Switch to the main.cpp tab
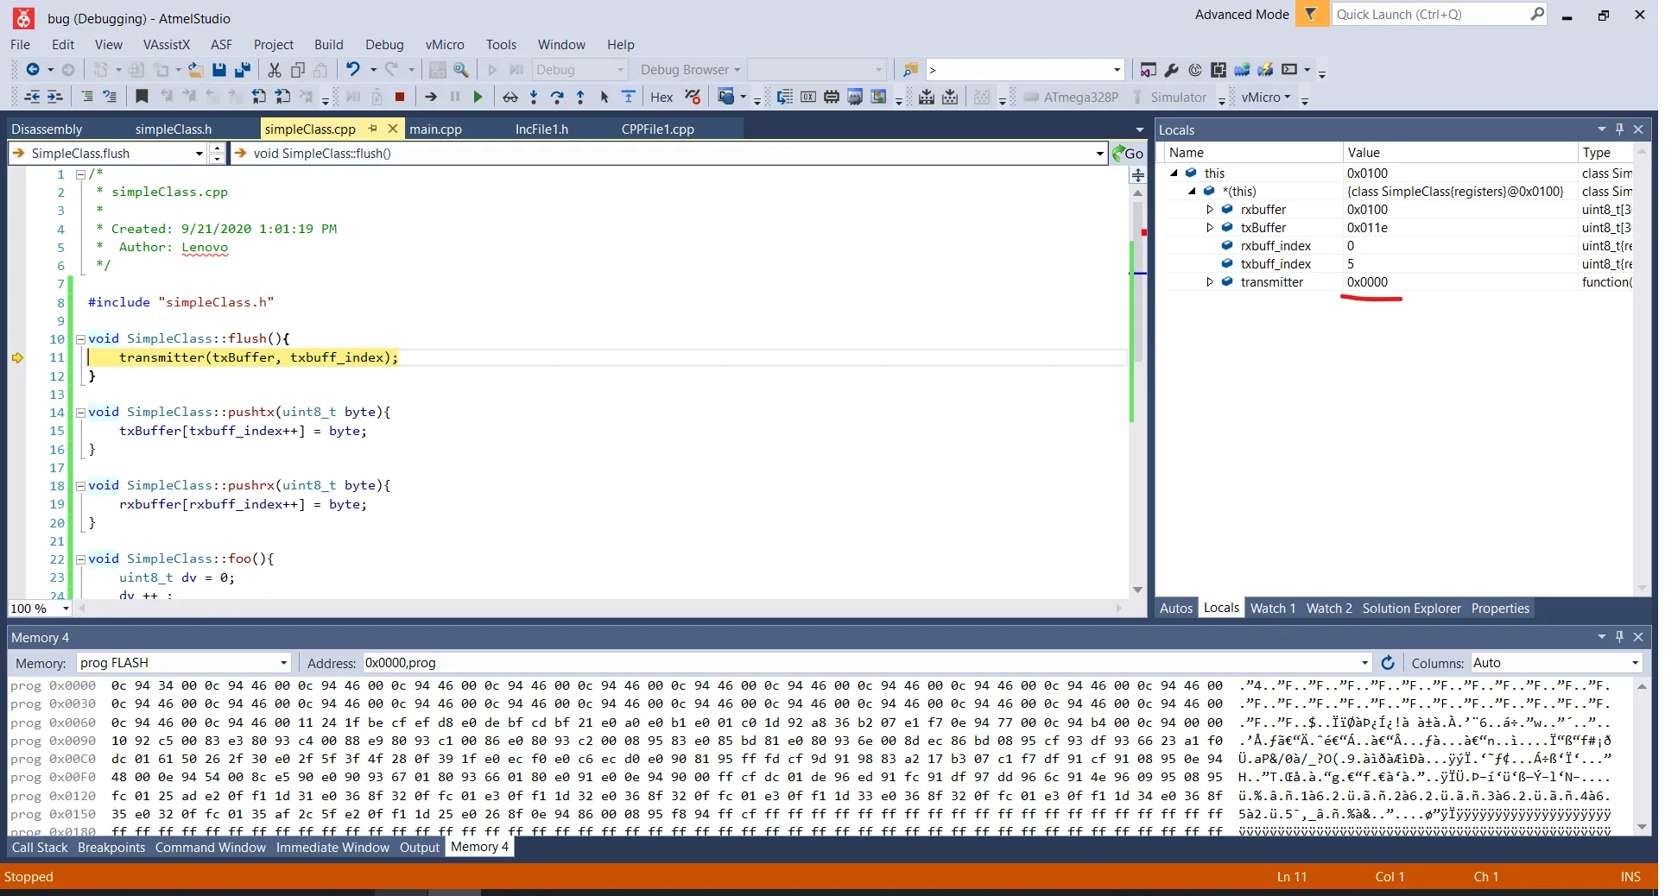Viewport: 1665px width, 896px height. point(436,129)
